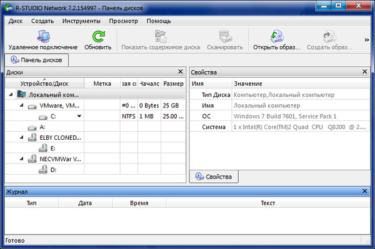Screen dimensions: 375x249
Task: Click the Дата column header in journal
Action: click(85, 203)
